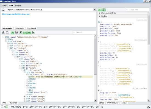Expand the DIV class="left" node

point(27,74)
